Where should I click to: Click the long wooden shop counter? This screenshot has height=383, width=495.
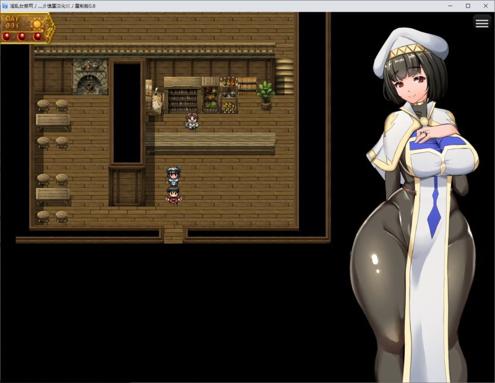(x=210, y=144)
